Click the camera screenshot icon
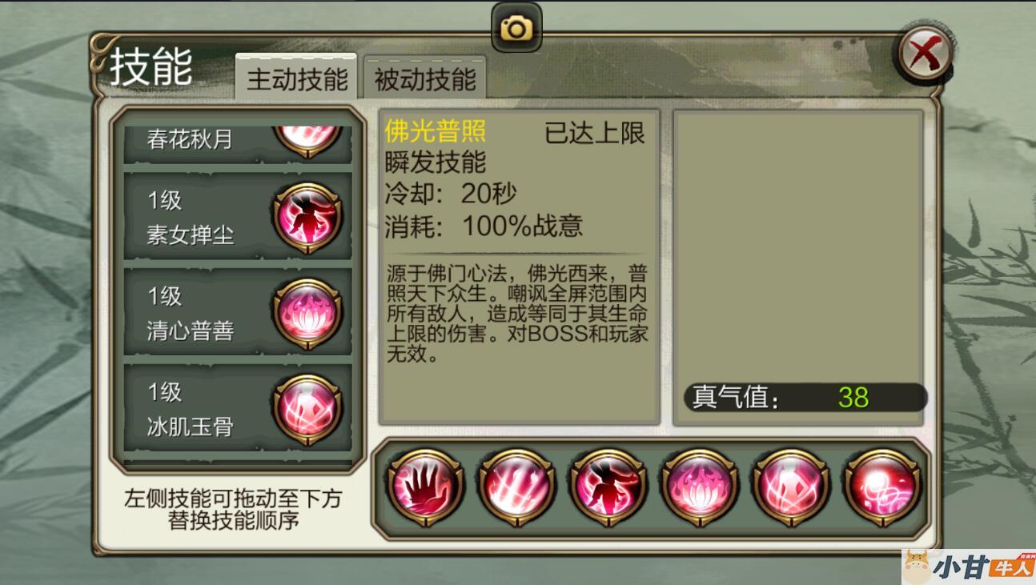Viewport: 1036px width, 585px height. (516, 28)
